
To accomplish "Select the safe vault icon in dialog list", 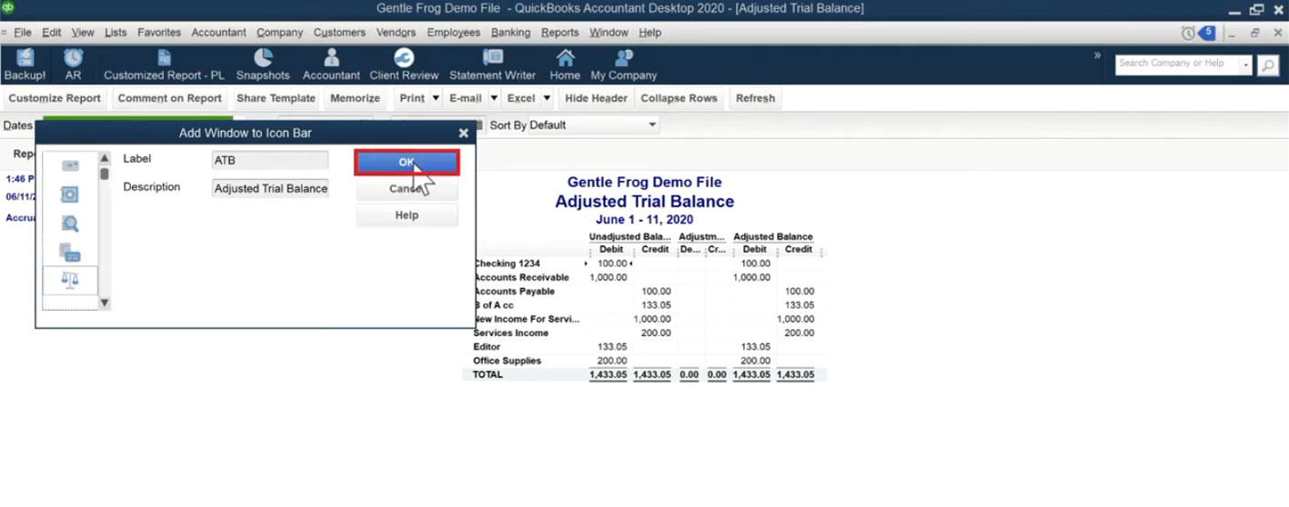I will tap(70, 194).
